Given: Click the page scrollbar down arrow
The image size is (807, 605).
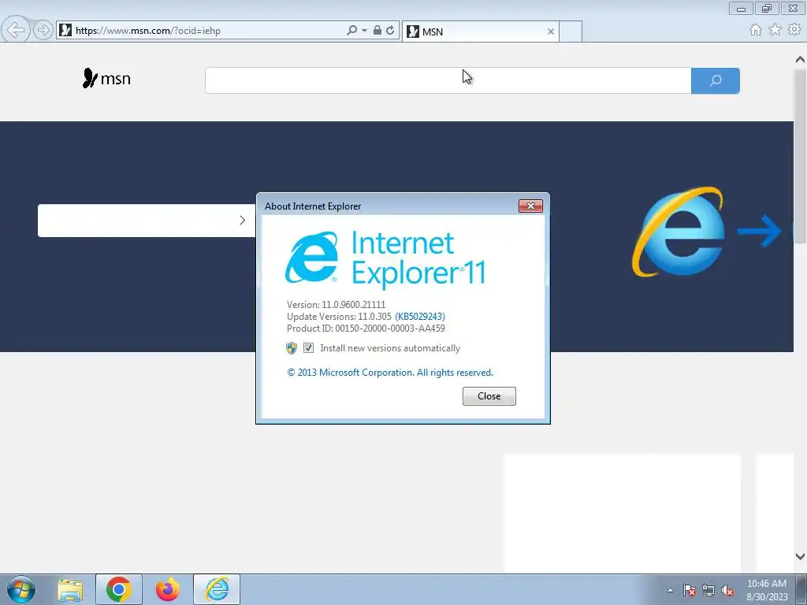Looking at the screenshot, I should [800, 557].
